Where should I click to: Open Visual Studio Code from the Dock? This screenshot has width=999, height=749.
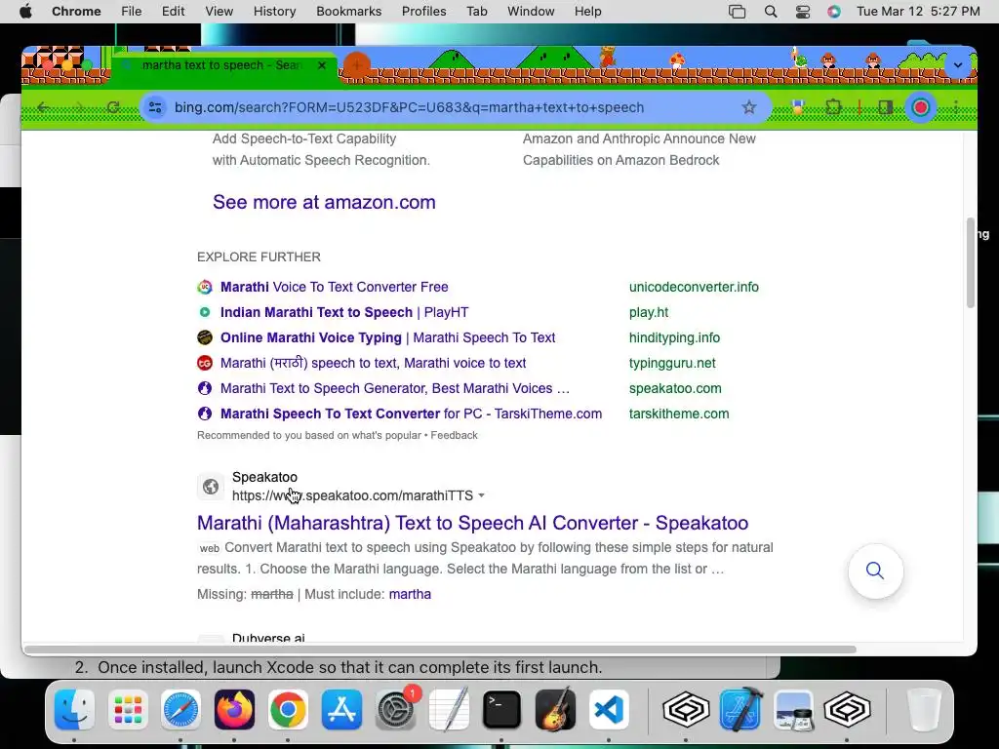point(609,709)
